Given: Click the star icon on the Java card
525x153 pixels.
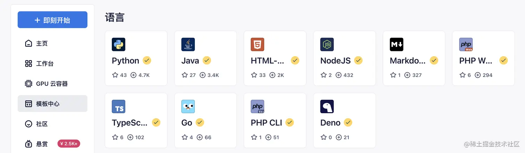Looking at the screenshot, I should coord(185,75).
